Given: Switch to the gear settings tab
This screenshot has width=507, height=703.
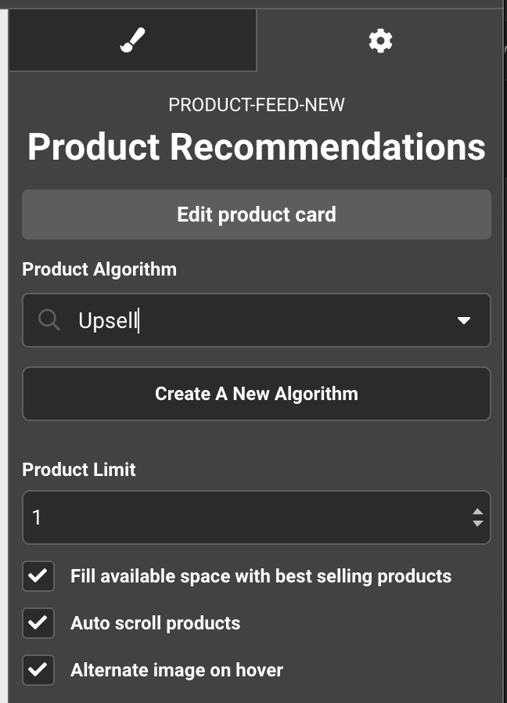Looking at the screenshot, I should coord(380,41).
